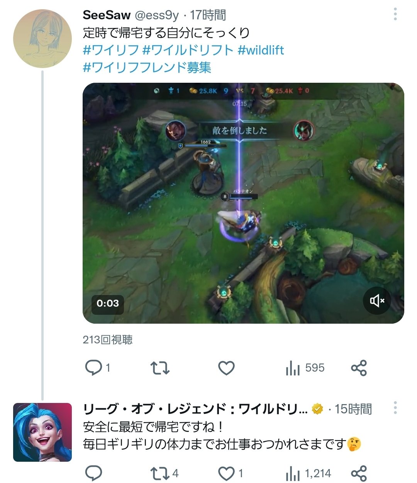Open more options on the Wild Rift reply
The width and height of the screenshot is (417, 483).
395,408
